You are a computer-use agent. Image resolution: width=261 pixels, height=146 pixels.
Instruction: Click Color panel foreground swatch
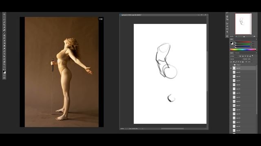pos(231,43)
